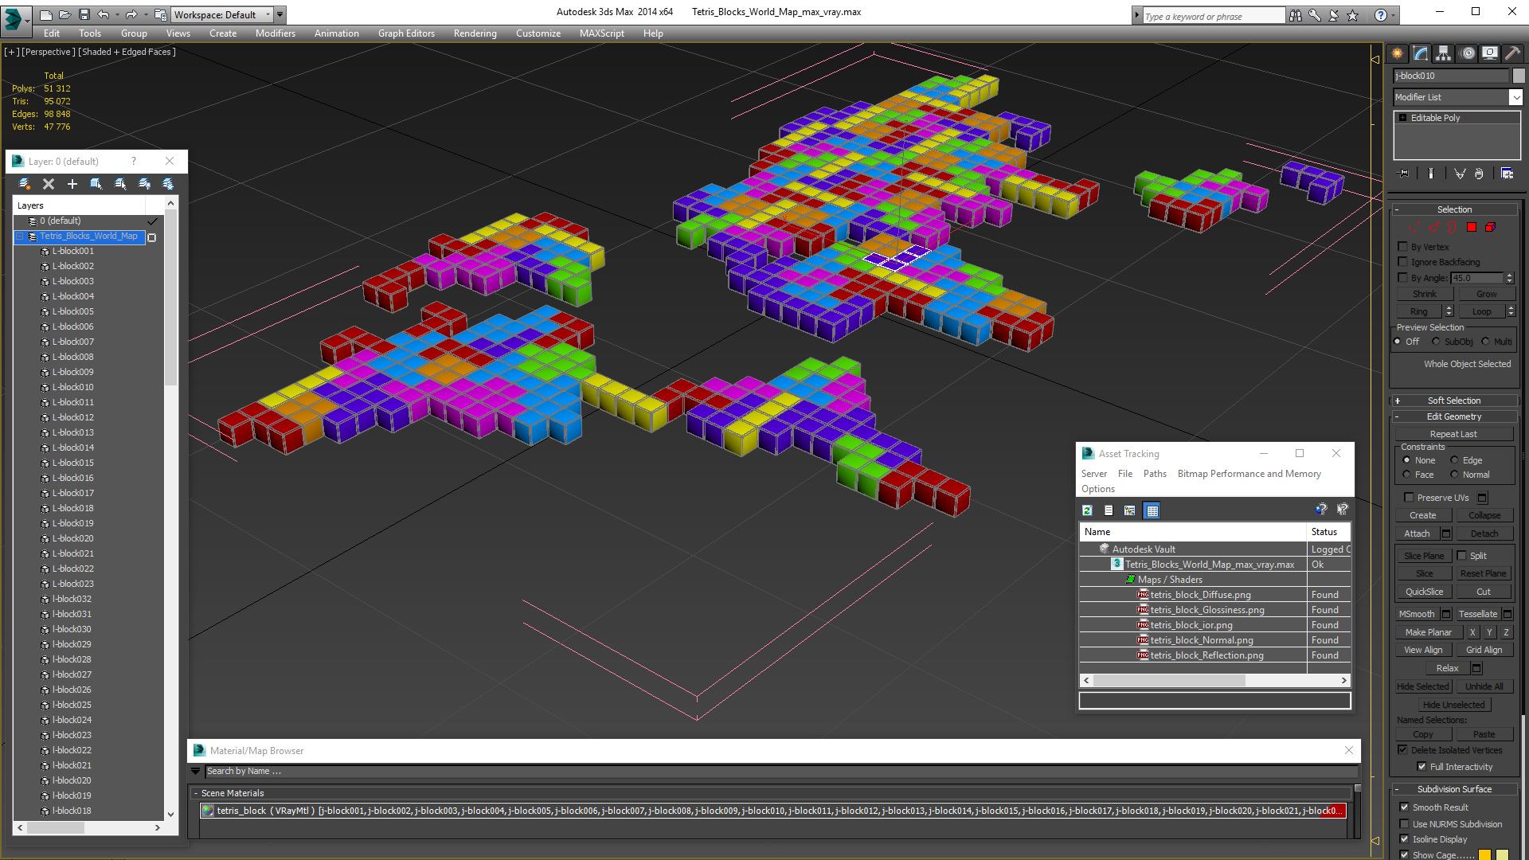1529x860 pixels.
Task: Click the Pin Stack icon
Action: (x=1404, y=173)
